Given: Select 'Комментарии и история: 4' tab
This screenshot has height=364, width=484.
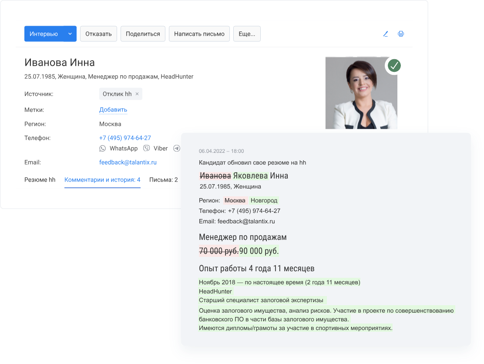Looking at the screenshot, I should click(102, 180).
